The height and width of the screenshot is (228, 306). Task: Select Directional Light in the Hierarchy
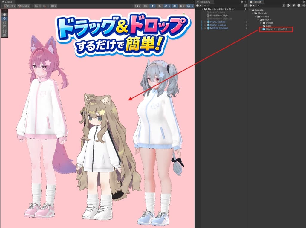coord(219,16)
